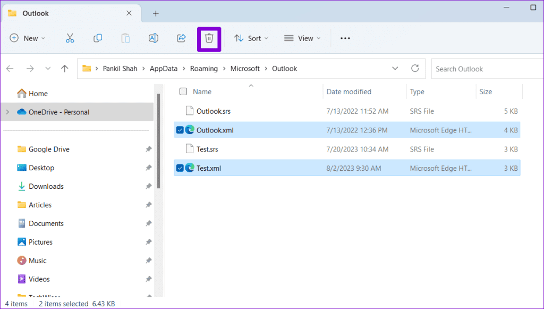This screenshot has width=544, height=309.
Task: Click the Outlook.srs file icon
Action: 189,111
